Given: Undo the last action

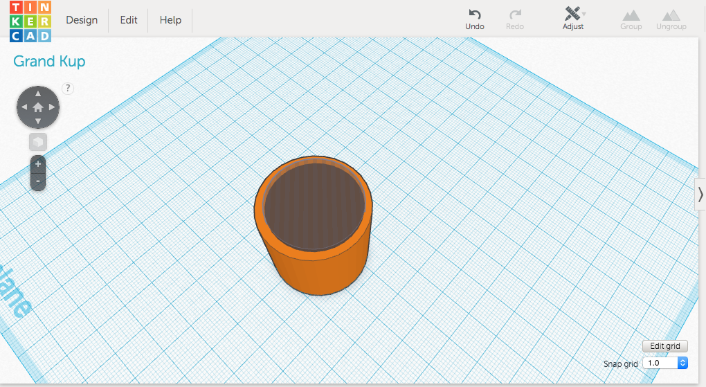Looking at the screenshot, I should [x=475, y=20].
